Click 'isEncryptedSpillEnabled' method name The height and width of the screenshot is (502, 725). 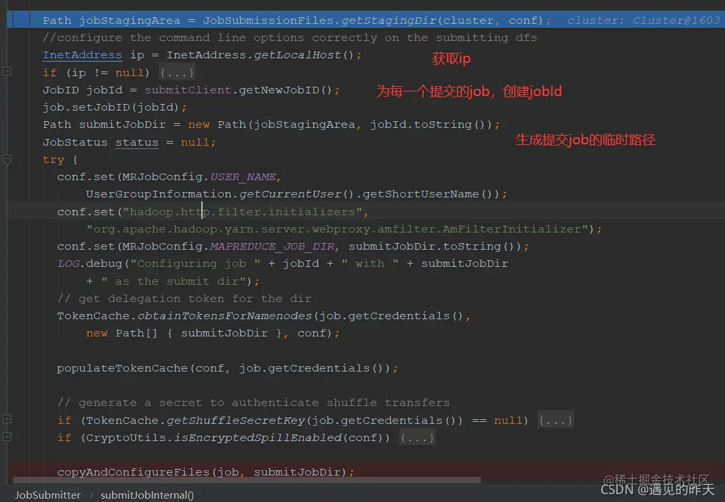click(x=258, y=437)
